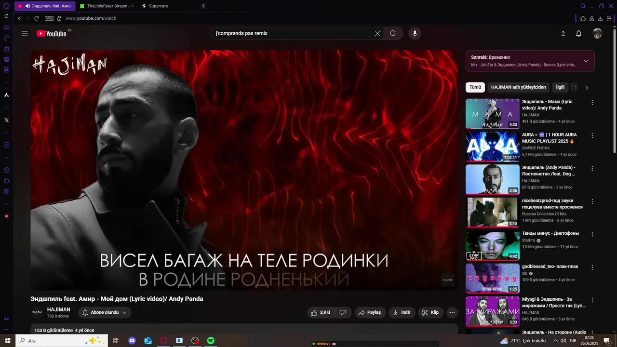Viewport: 617px width, 347px height.
Task: Open the tab search magnifier in the title bar
Action: pos(583,6)
